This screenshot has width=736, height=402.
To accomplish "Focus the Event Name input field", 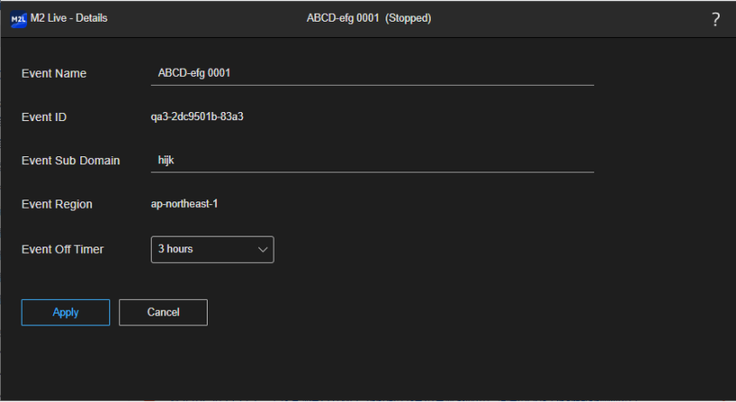I will pyautogui.click(x=372, y=73).
